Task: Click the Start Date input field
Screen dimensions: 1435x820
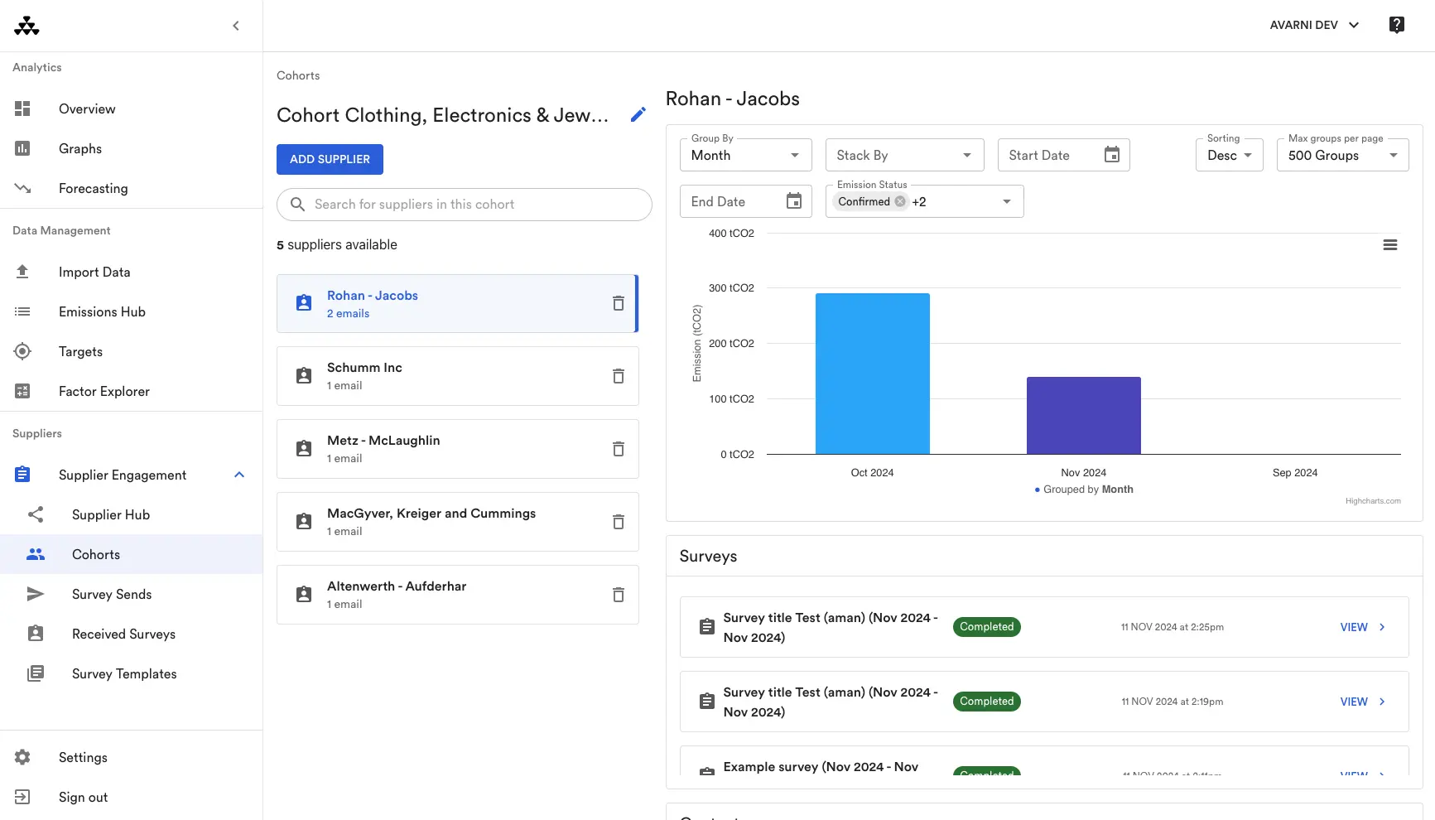Action: click(1063, 155)
